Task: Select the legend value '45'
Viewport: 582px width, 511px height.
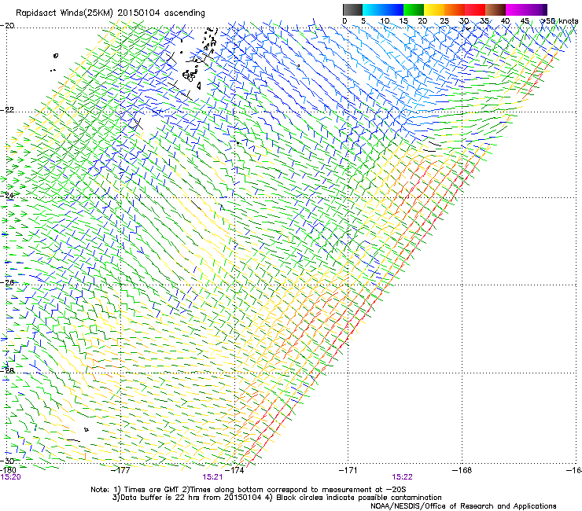Action: pyautogui.click(x=525, y=21)
